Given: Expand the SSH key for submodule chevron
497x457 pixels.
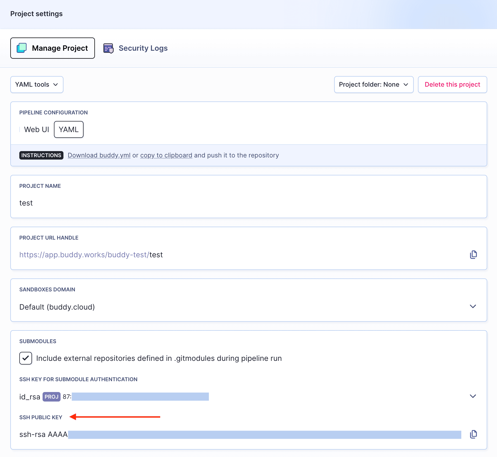Looking at the screenshot, I should (473, 396).
